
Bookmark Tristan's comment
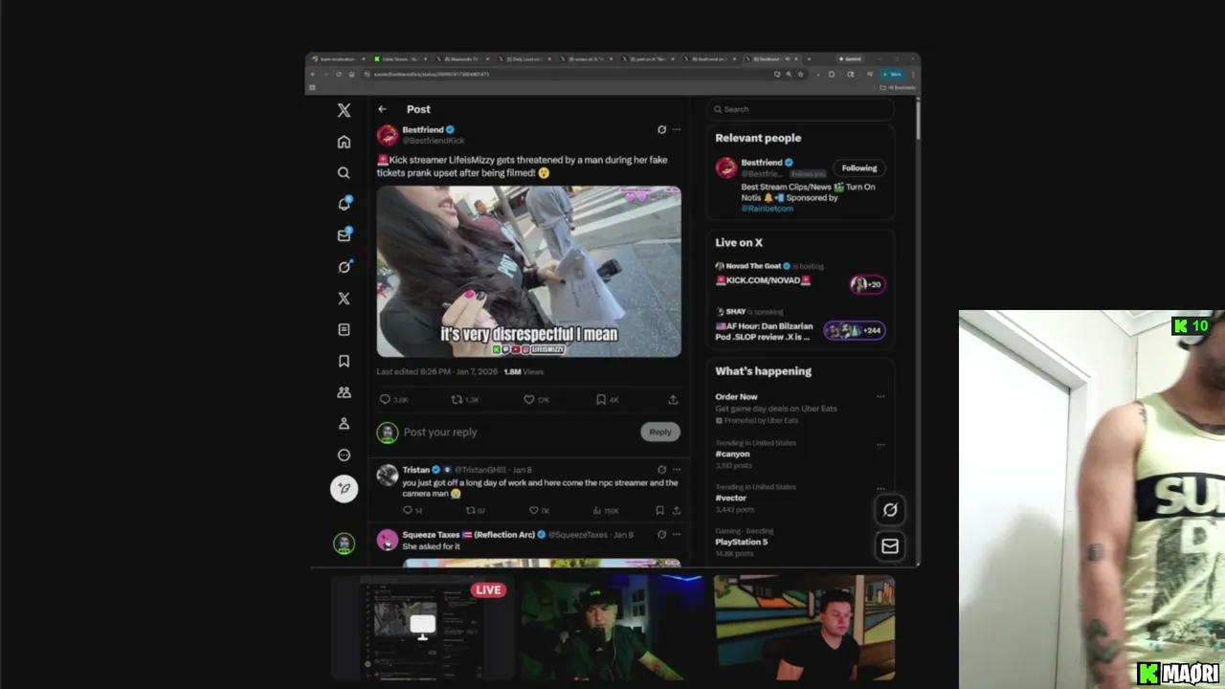coord(659,511)
